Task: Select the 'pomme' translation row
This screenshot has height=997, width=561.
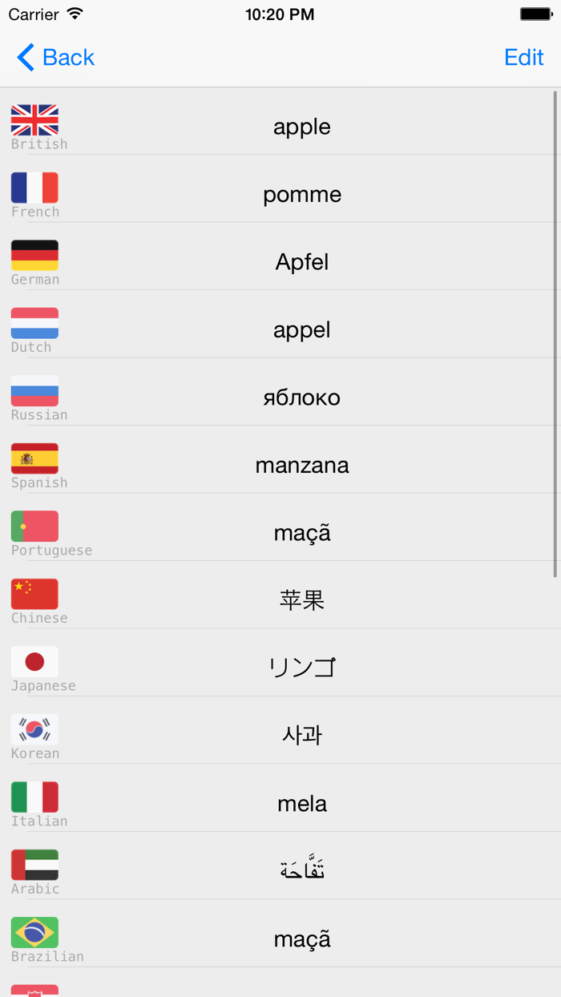Action: click(302, 194)
